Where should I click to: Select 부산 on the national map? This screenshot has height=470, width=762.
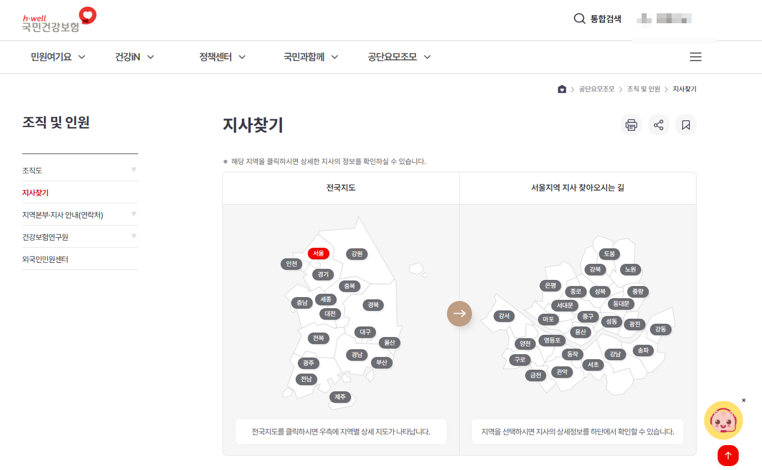(382, 362)
